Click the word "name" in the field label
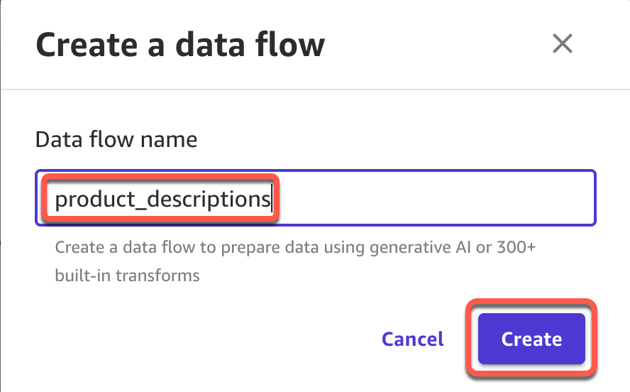 point(170,139)
